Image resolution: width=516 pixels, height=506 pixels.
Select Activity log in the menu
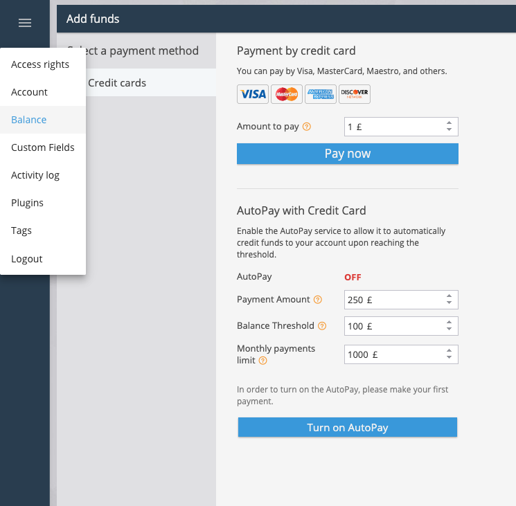(35, 175)
